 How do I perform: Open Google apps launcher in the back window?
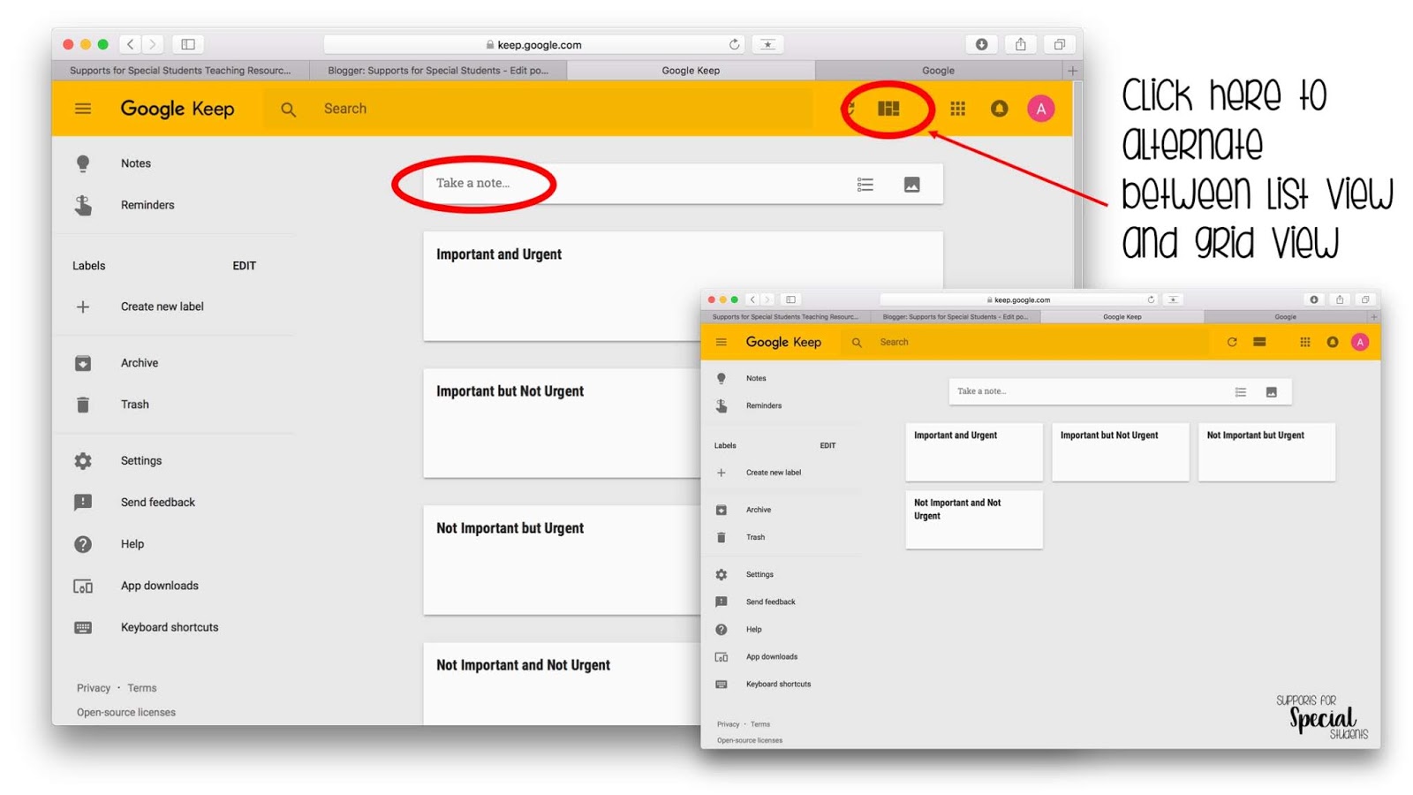pyautogui.click(x=957, y=109)
